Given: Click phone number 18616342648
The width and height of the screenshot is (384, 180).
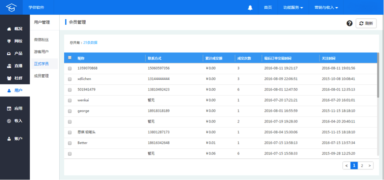Looking at the screenshot, I should coord(159,143).
